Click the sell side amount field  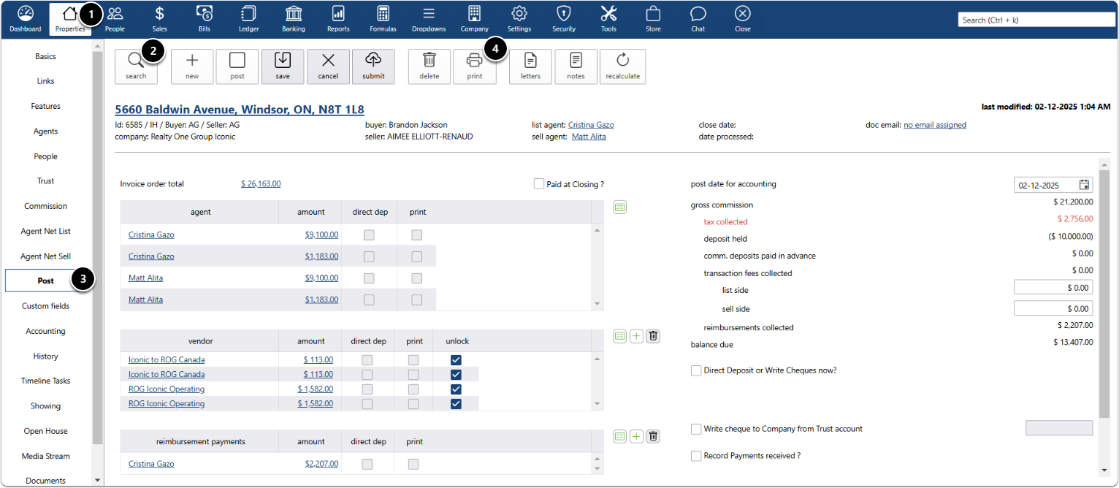click(x=1053, y=308)
